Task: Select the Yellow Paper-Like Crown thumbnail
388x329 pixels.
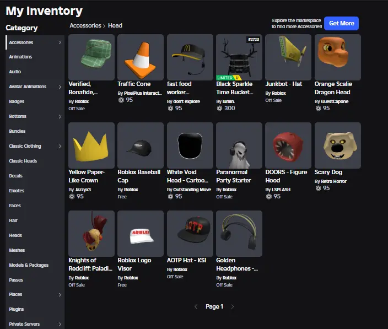Action: pyautogui.click(x=91, y=145)
